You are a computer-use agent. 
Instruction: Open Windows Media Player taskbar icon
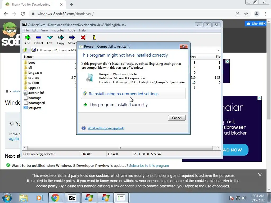point(39,198)
